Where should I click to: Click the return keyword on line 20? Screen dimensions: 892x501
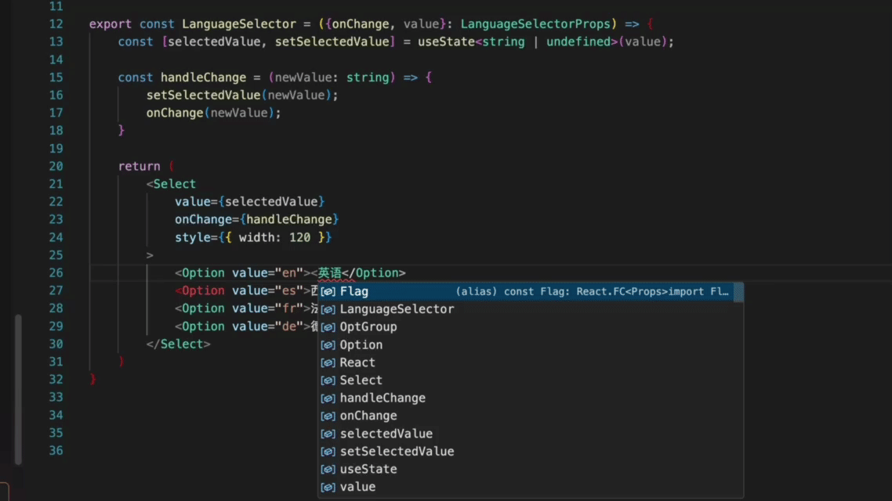point(140,167)
